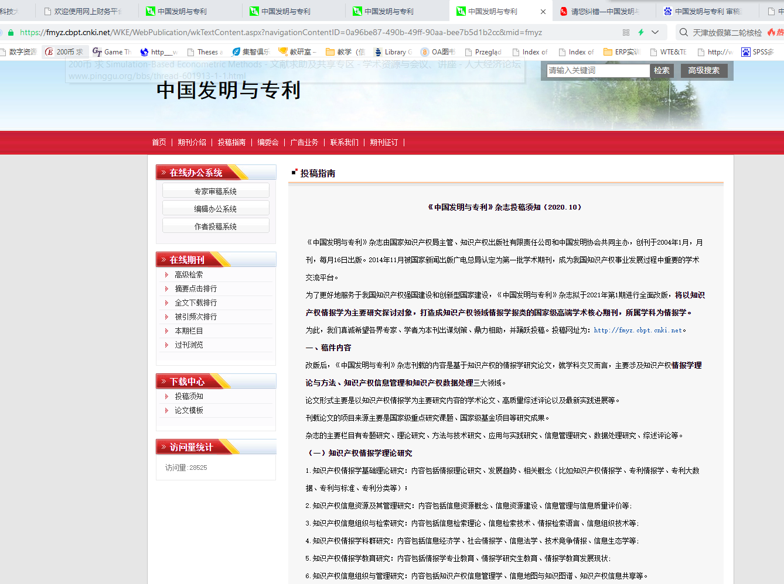Open the Library G bookmark

tap(393, 52)
